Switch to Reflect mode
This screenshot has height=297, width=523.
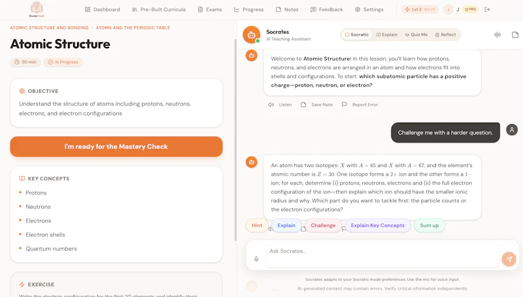pos(445,35)
